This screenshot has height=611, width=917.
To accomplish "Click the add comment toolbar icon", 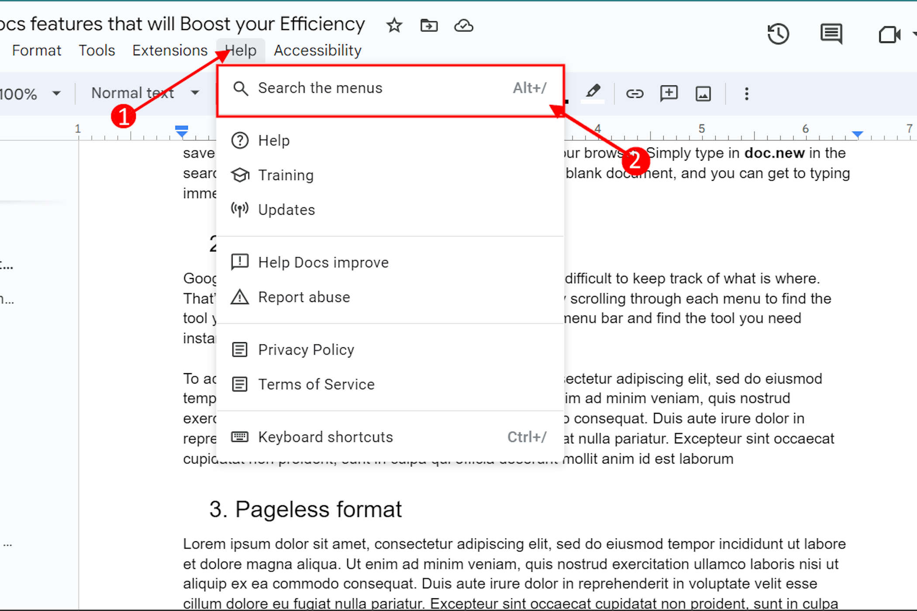I will pos(669,93).
